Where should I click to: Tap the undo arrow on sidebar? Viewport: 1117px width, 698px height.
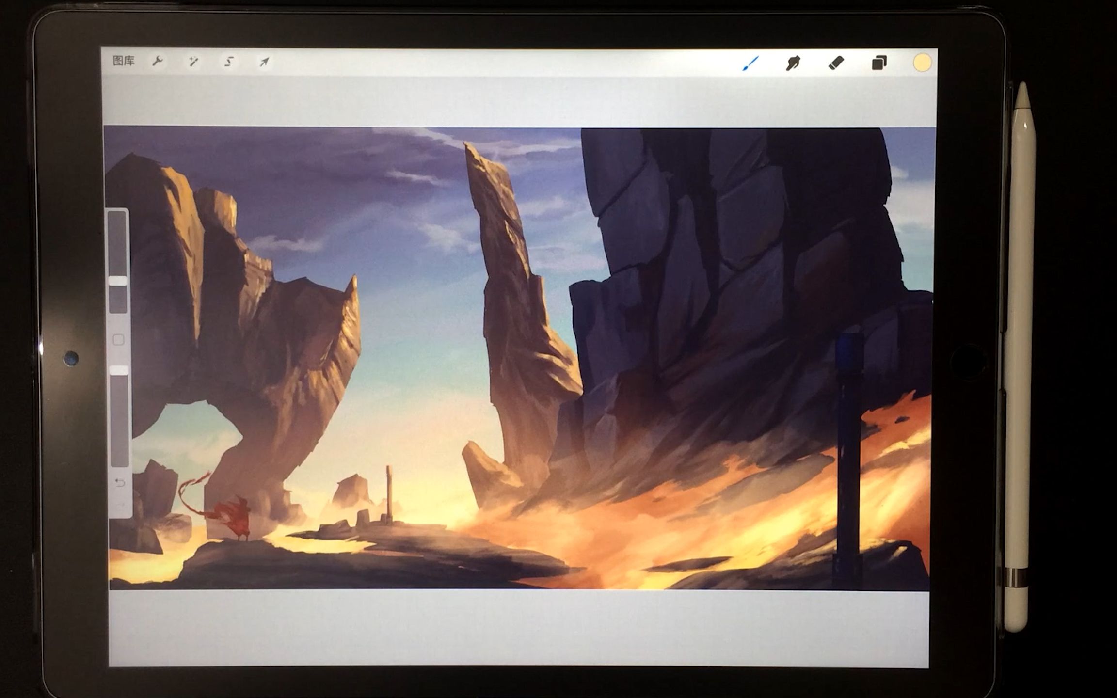point(120,482)
